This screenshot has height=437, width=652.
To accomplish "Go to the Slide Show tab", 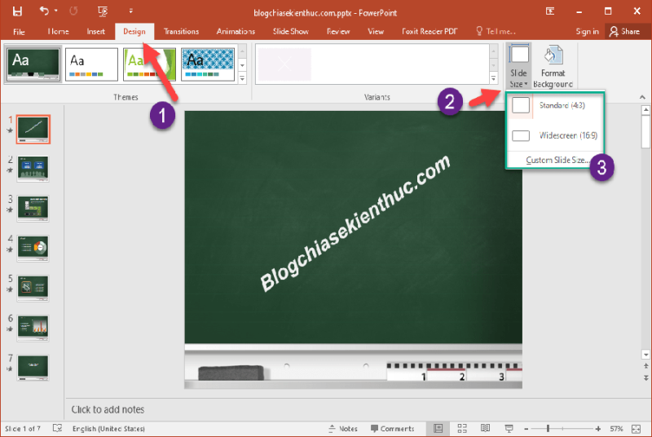I will 291,32.
